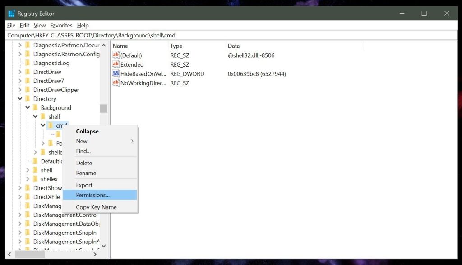Click the horizontal scrollbar thumb in tree pane
This screenshot has width=462, height=265.
click(x=30, y=254)
